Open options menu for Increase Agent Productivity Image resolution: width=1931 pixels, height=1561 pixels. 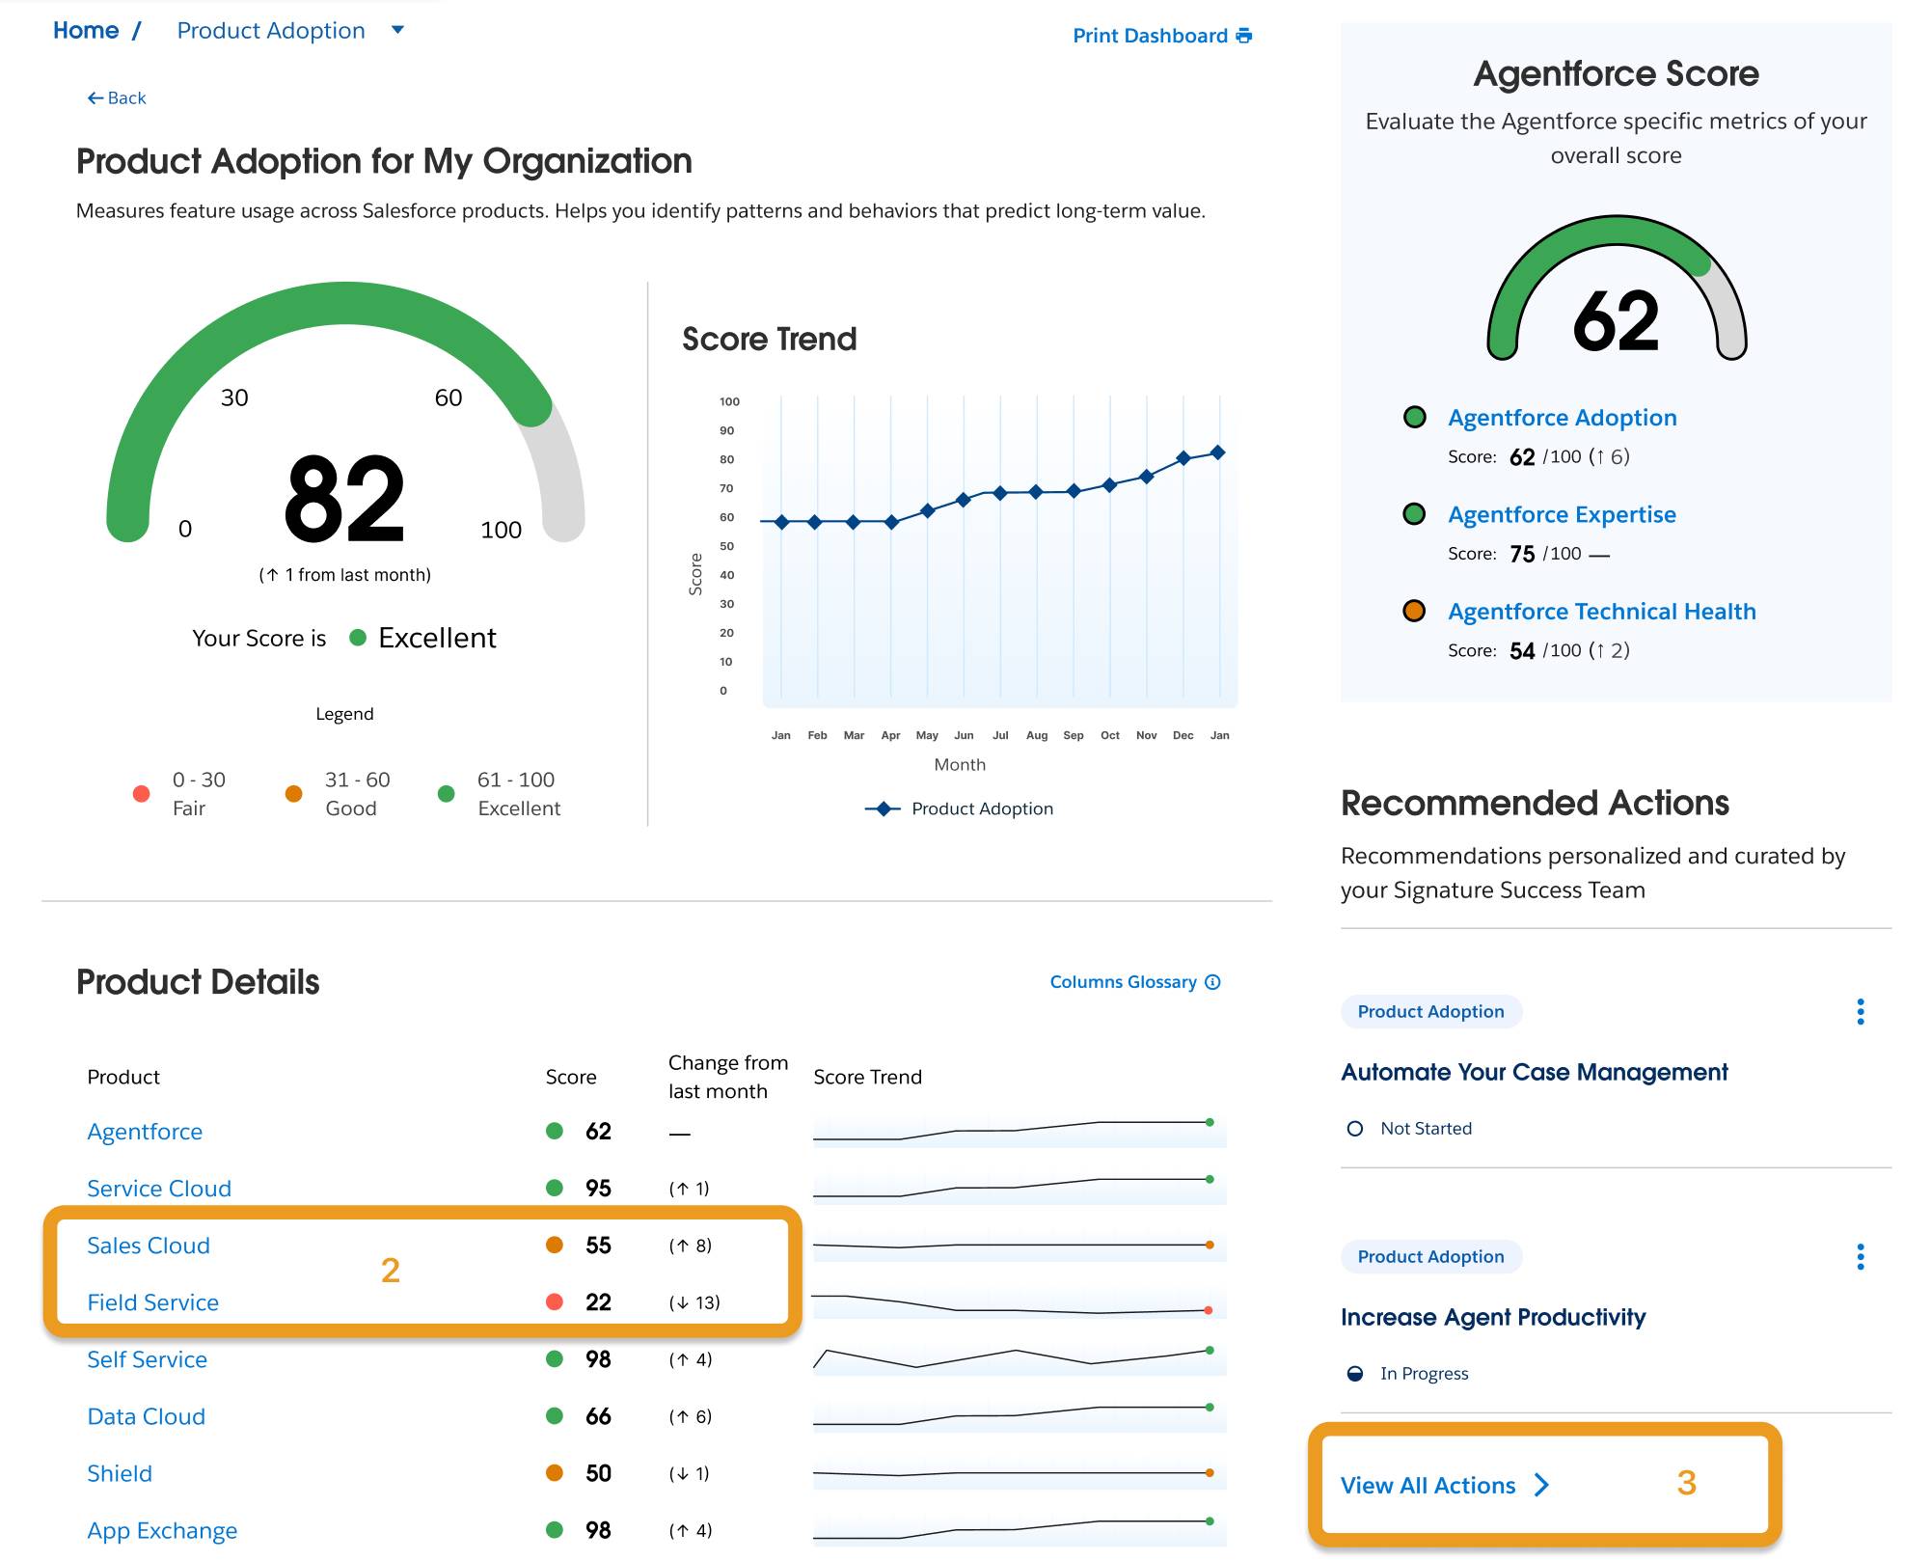click(1860, 1256)
